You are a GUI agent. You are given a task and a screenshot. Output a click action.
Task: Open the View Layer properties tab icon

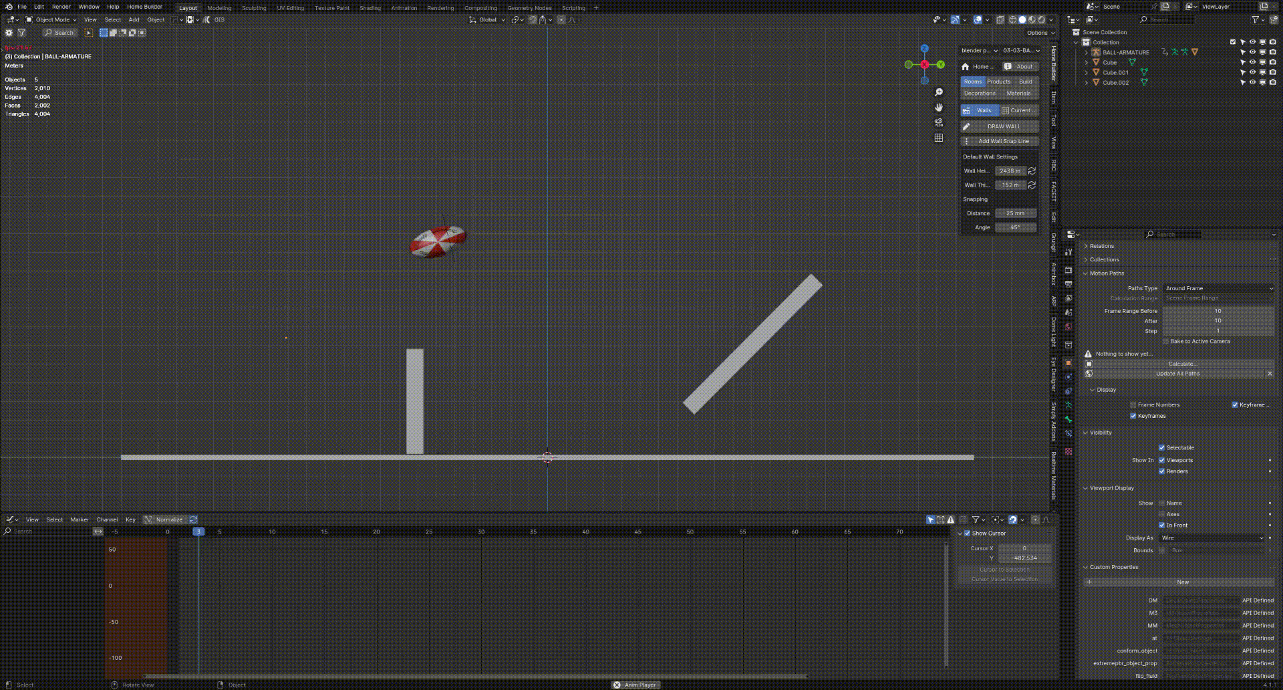click(1068, 298)
